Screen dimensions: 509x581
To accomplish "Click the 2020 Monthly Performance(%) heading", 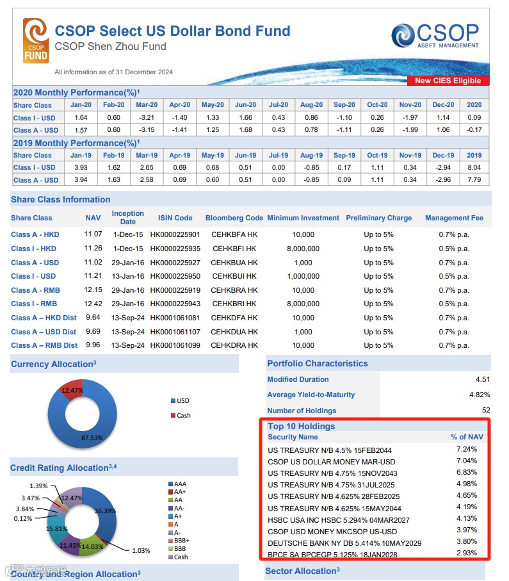I will click(x=76, y=92).
